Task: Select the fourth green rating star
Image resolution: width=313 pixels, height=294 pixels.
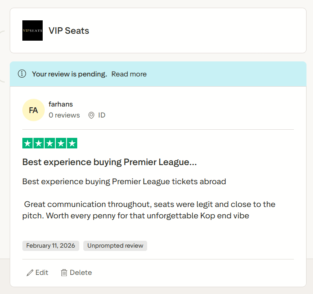Action: (x=61, y=143)
